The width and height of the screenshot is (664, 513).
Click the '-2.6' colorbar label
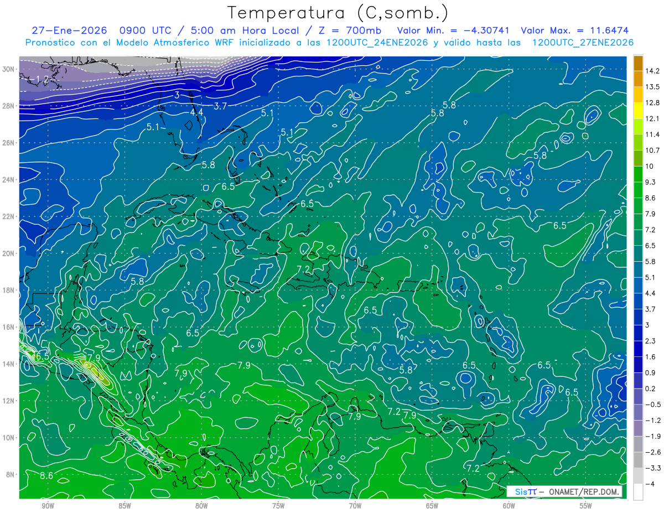[652, 452]
